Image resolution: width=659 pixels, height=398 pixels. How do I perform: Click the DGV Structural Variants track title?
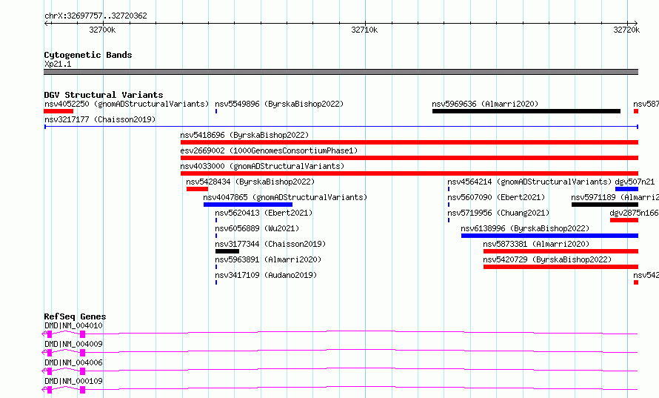[104, 95]
